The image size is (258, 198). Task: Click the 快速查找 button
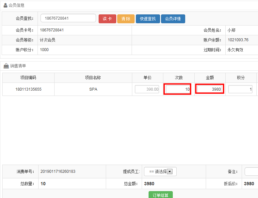tap(148, 19)
